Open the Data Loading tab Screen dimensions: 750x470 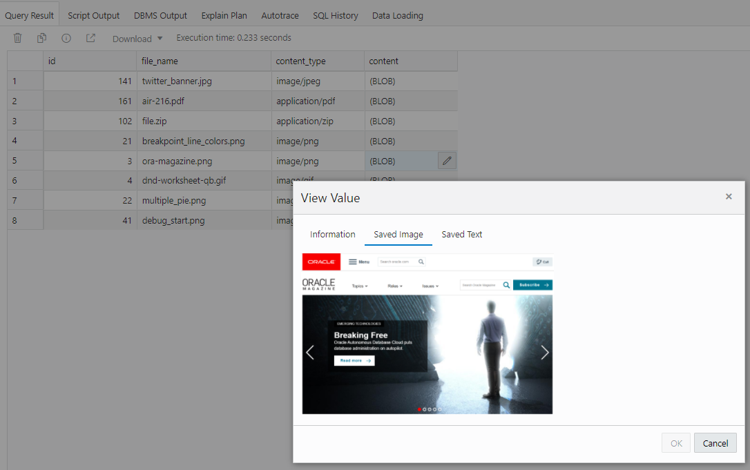pyautogui.click(x=398, y=15)
